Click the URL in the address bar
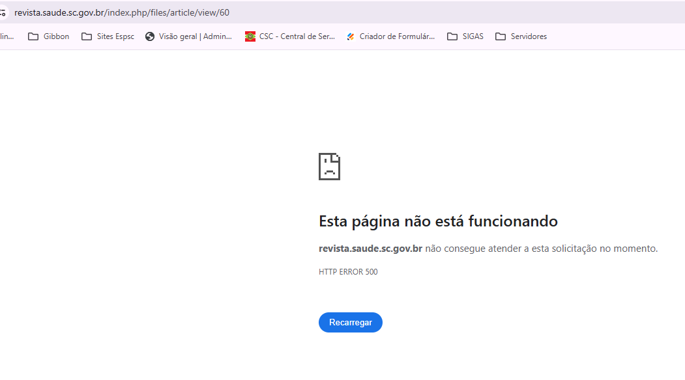This screenshot has width=685, height=380. pyautogui.click(x=122, y=12)
